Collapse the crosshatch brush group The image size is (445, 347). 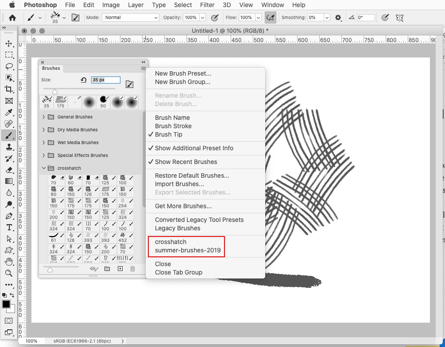click(44, 168)
